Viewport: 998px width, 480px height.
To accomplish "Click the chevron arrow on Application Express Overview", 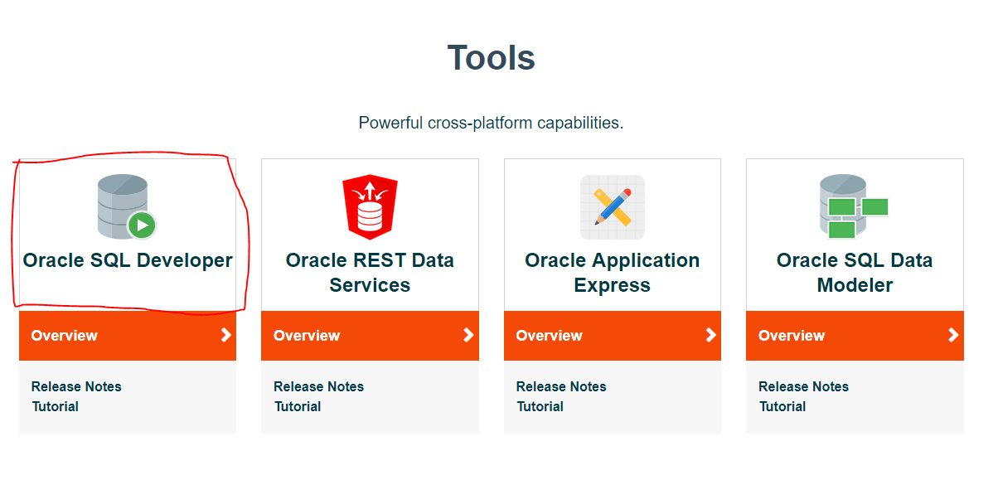I will coord(710,335).
